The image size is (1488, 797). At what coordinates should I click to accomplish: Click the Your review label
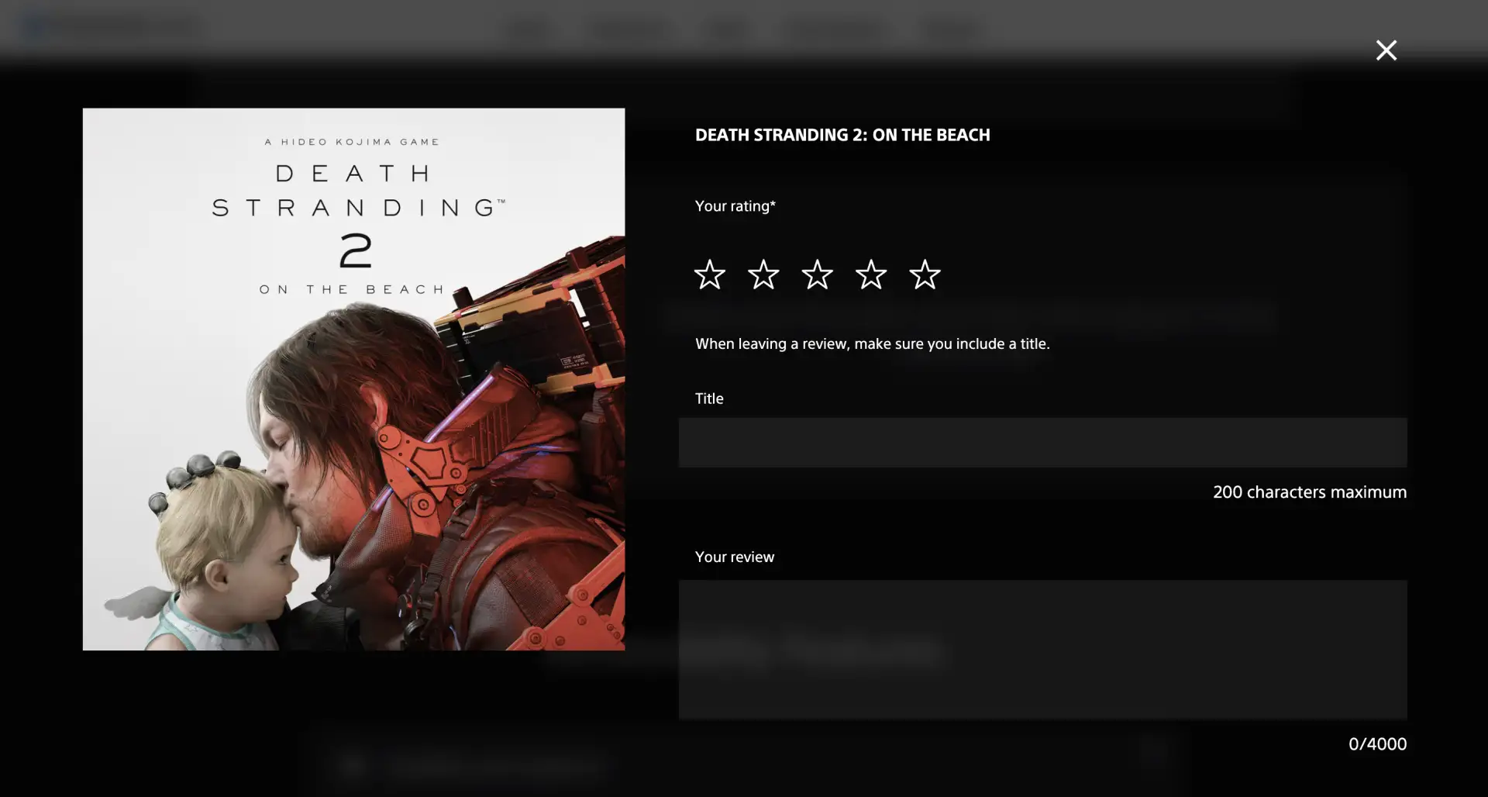[735, 557]
